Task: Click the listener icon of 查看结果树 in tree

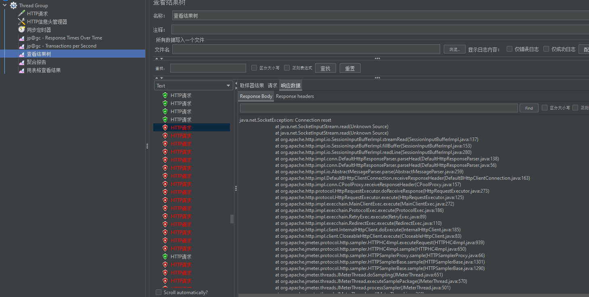Action: point(22,54)
